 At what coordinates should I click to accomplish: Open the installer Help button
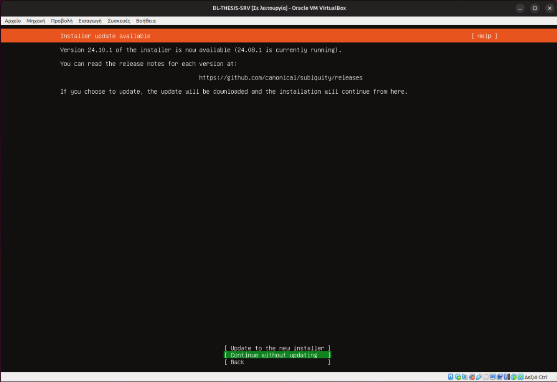tap(484, 36)
